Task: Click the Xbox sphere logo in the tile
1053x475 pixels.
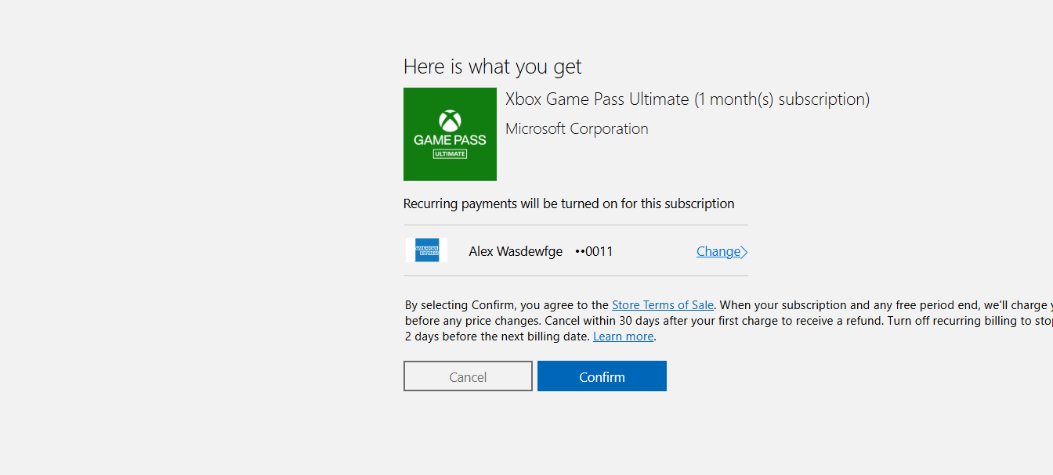Action: pos(450,121)
